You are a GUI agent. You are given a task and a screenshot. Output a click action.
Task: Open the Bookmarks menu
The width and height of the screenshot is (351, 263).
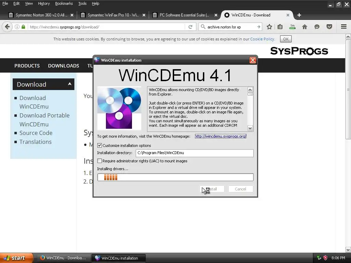click(x=64, y=3)
